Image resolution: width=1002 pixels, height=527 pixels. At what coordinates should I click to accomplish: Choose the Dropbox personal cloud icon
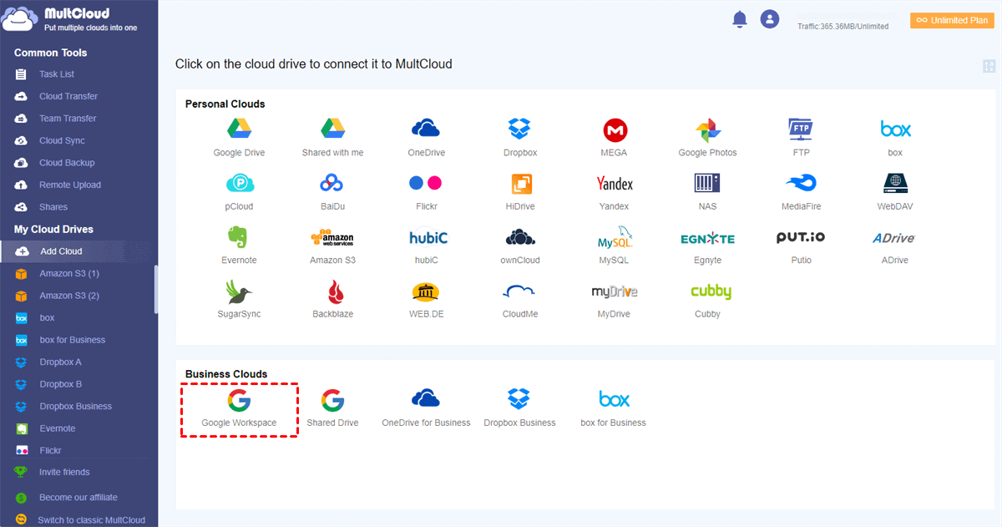pos(519,129)
